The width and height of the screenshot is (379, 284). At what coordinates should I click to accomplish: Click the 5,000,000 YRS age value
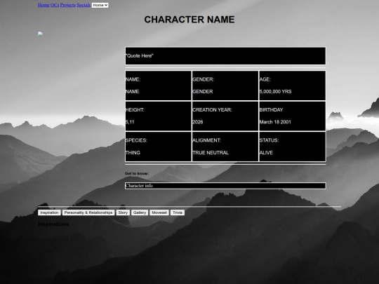[x=275, y=92]
